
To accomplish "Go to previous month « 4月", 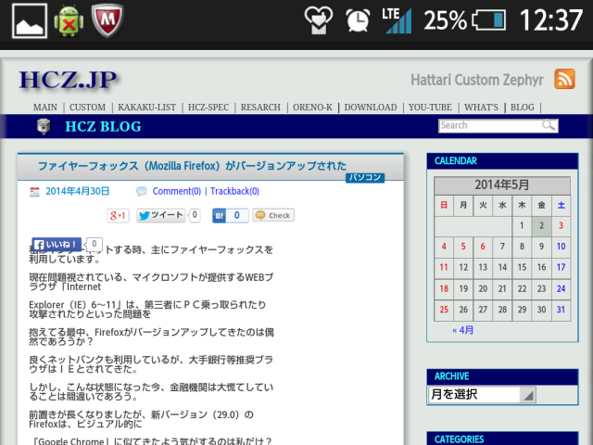I will pyautogui.click(x=463, y=330).
